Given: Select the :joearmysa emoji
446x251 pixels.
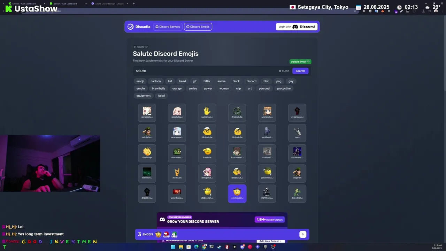Looking at the screenshot, I should pyautogui.click(x=267, y=173).
